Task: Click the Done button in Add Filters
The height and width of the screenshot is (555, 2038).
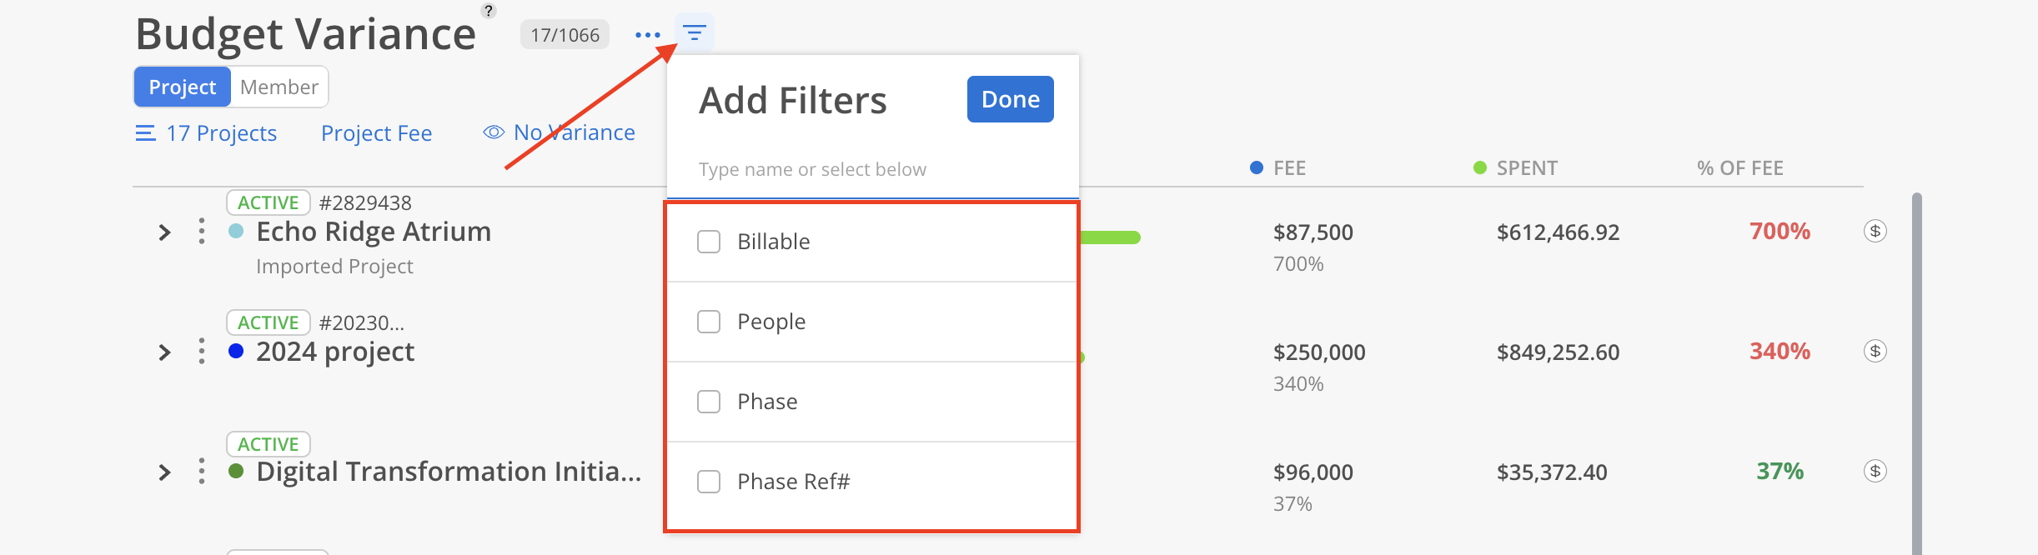Action: pos(1010,99)
